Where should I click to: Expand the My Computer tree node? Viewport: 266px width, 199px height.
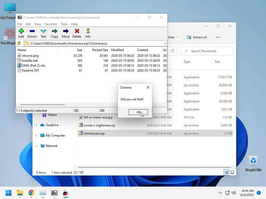[36, 136]
